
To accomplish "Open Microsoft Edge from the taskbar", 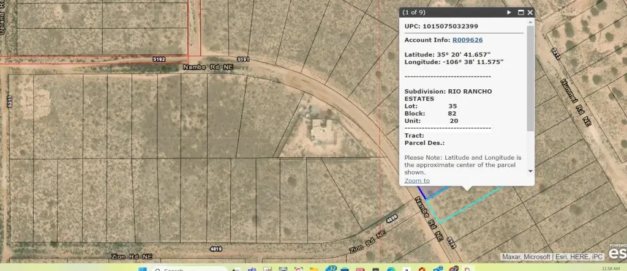I will pyautogui.click(x=390, y=269).
